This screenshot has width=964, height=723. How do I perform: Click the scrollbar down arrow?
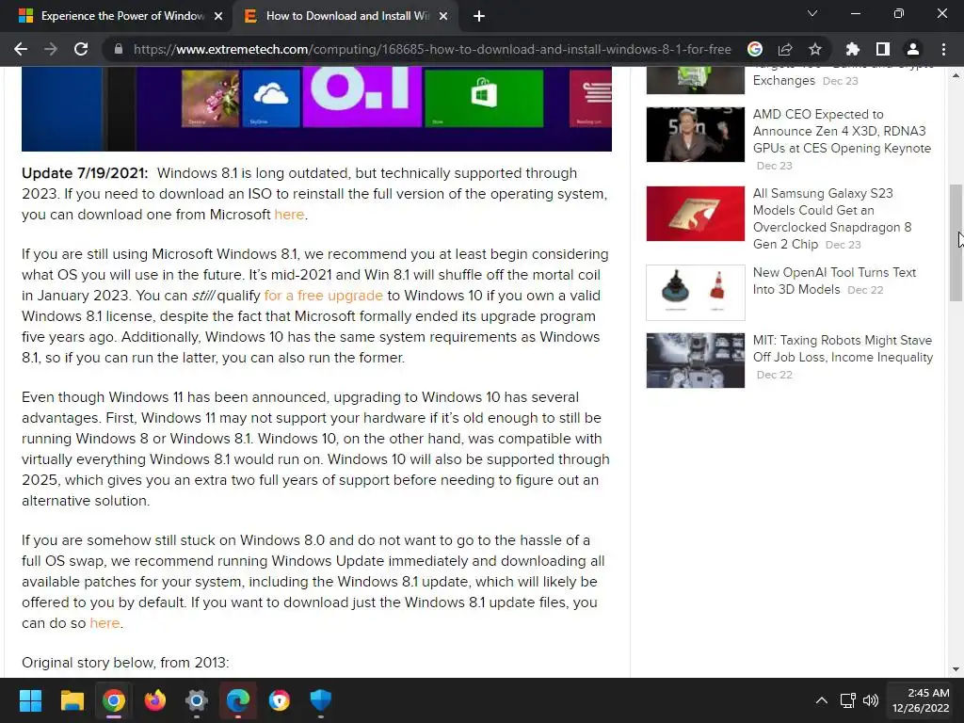tap(956, 669)
